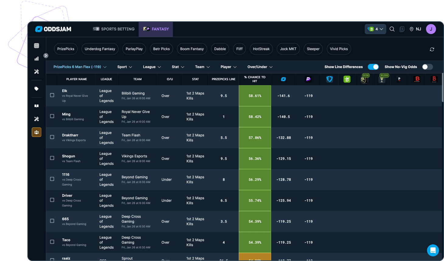This screenshot has width=444, height=261.
Task: Click the table's vertical scrollbar
Action: click(442, 88)
